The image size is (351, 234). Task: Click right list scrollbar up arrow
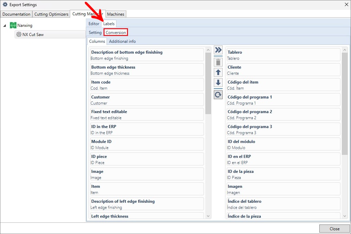(345, 50)
